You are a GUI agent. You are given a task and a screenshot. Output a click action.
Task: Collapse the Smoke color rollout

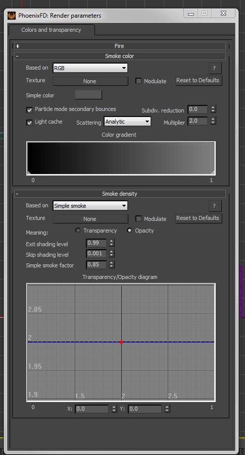point(119,56)
